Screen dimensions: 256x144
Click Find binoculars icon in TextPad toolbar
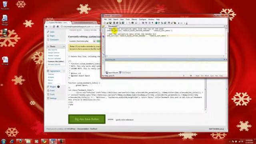(x=175, y=23)
